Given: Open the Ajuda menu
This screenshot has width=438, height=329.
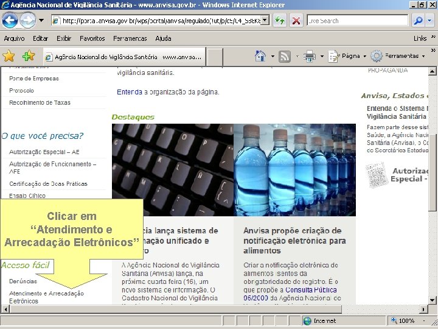Looking at the screenshot, I should point(164,38).
